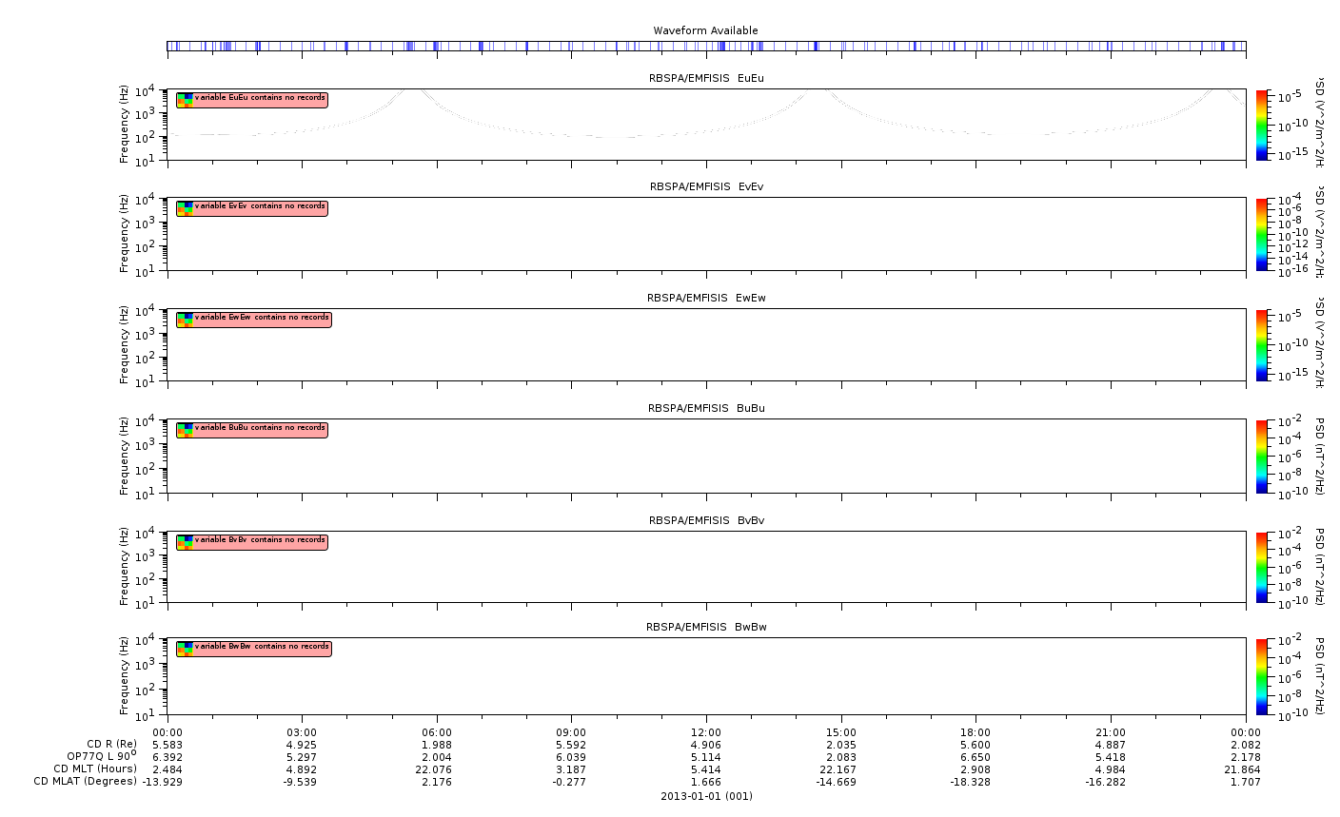Screen dimensions: 1340x817
Task: Click the spectrogram icon in the EuEu no-records message
Action: click(185, 99)
